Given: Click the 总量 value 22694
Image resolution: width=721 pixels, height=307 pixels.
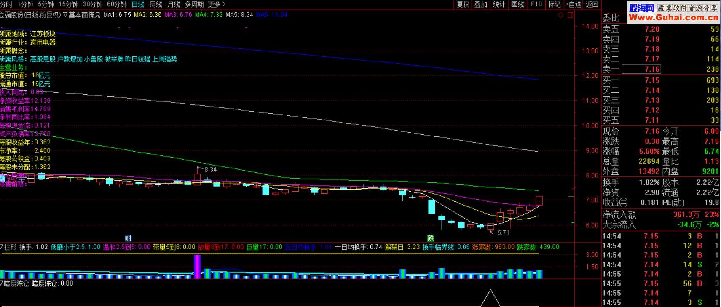Looking at the screenshot, I should click(649, 161).
